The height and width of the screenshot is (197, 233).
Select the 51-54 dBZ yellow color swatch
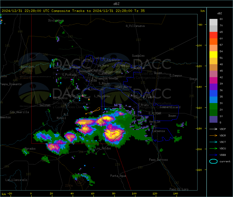(x=213, y=55)
